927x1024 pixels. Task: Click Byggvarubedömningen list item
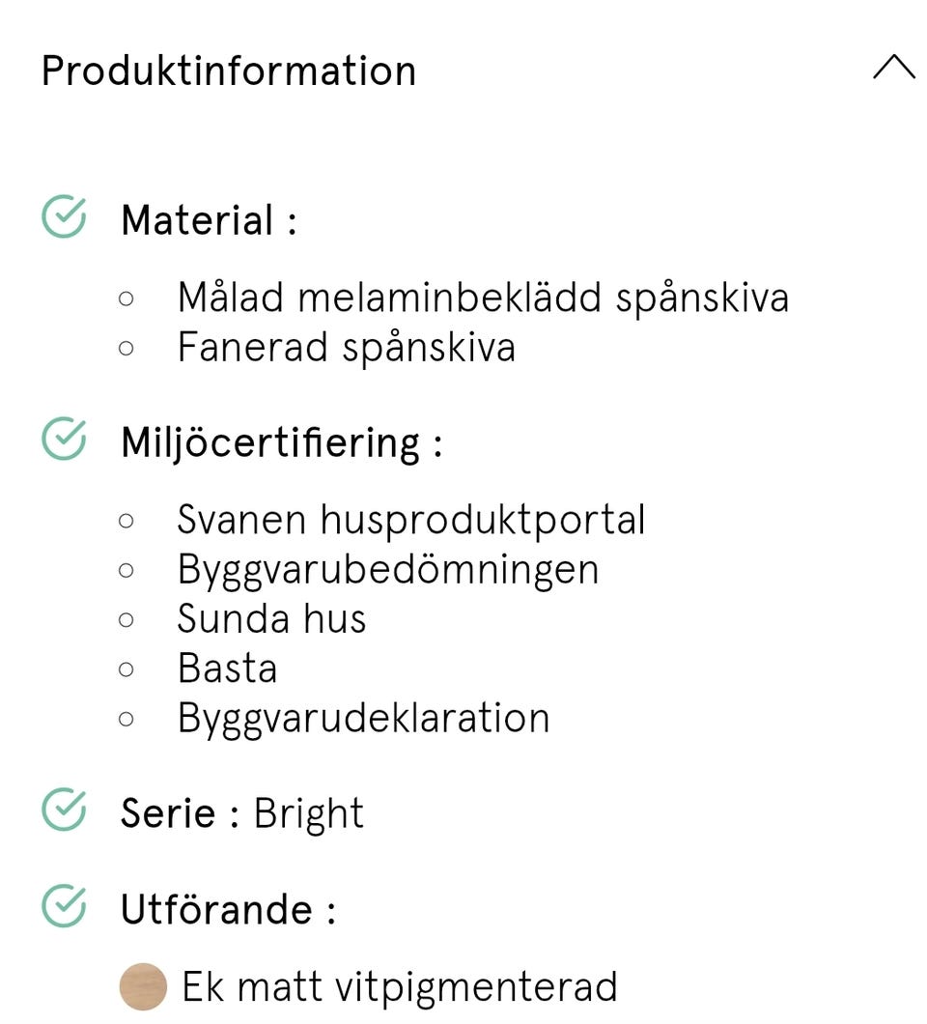387,569
